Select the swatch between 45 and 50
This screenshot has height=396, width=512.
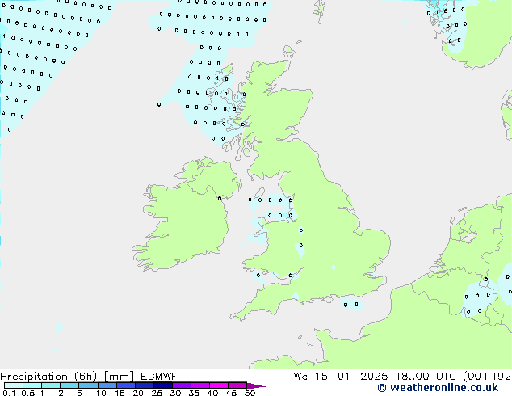click(237, 385)
